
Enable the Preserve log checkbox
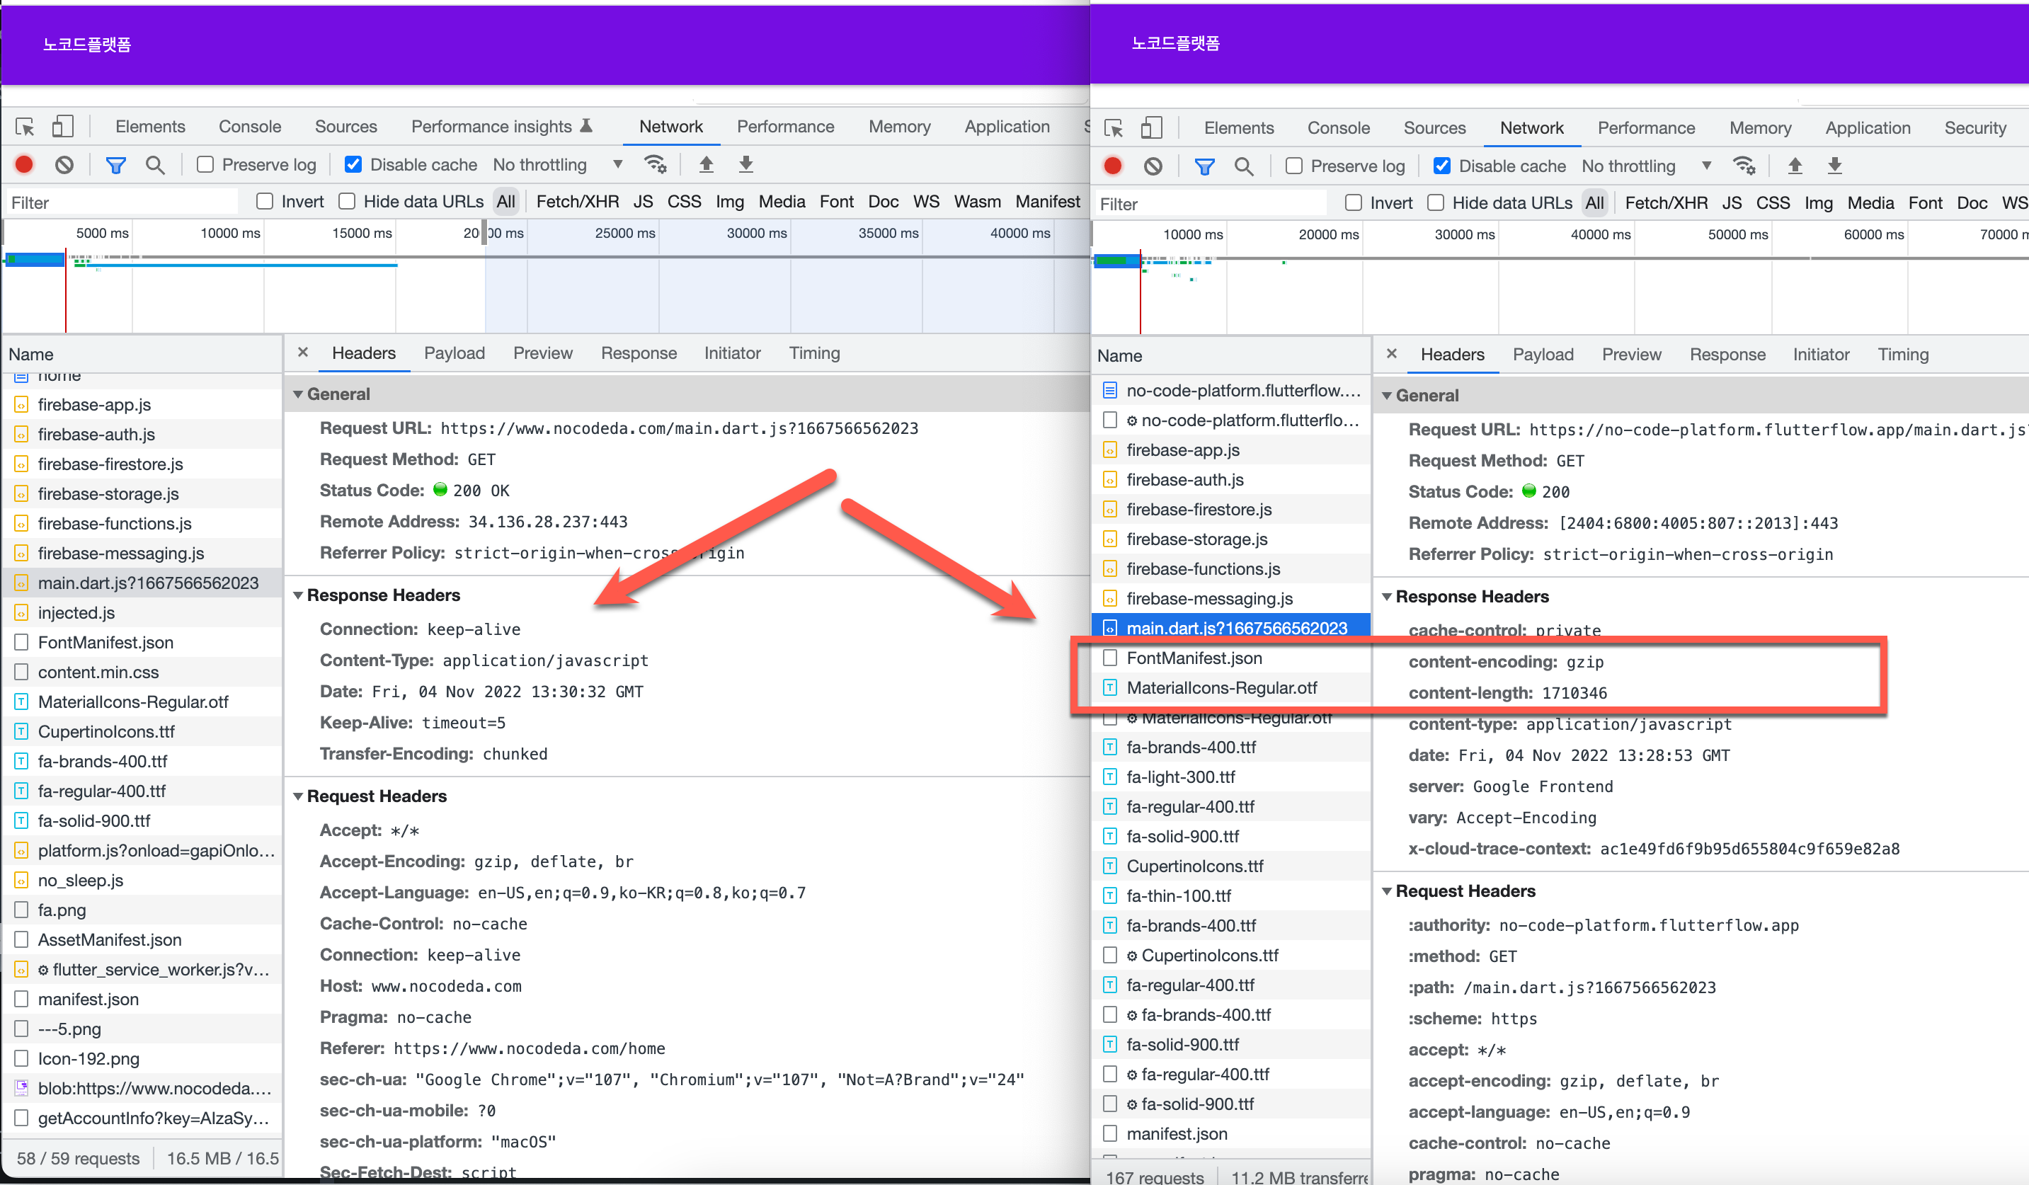pos(205,164)
